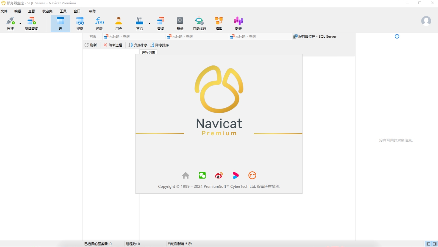Toggle the right pane in status bar
This screenshot has height=247, width=438.
tap(435, 244)
